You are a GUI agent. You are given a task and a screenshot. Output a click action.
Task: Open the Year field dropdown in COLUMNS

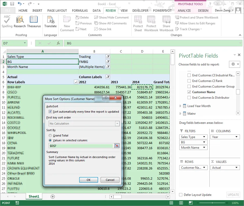tap(236, 137)
